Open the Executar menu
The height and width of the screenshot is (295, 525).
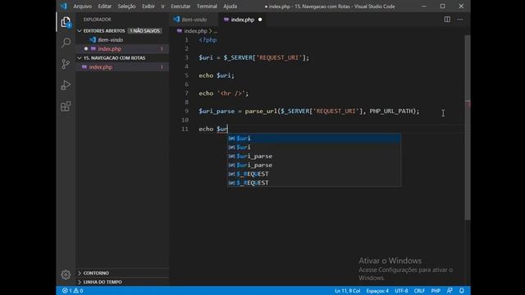[180, 7]
